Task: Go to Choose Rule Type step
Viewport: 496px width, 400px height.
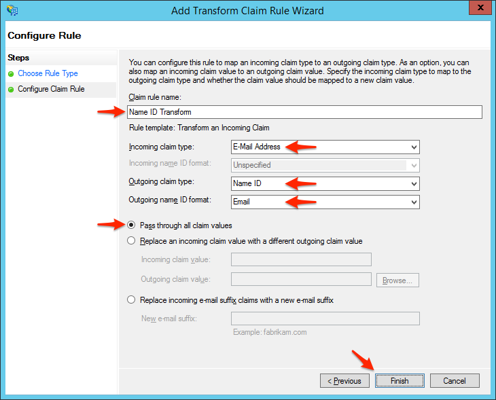Action: click(x=48, y=73)
